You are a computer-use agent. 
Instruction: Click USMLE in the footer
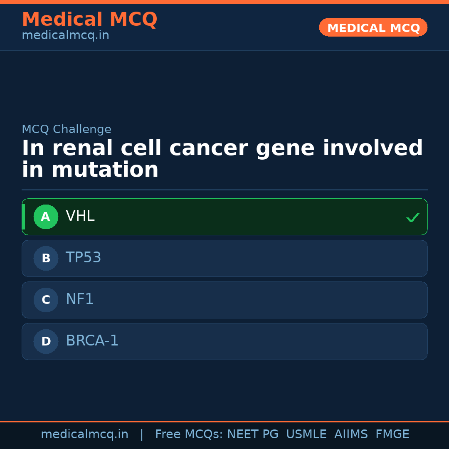coord(306,434)
